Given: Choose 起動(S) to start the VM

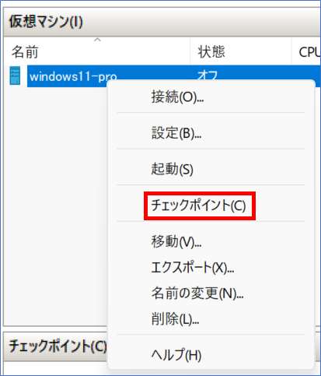Looking at the screenshot, I should pos(173,169).
